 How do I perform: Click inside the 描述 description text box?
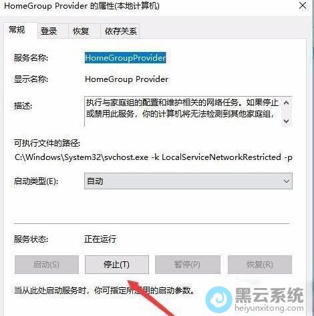coord(182,111)
